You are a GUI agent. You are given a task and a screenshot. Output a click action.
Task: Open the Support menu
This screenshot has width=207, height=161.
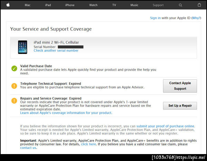[x=158, y=5]
